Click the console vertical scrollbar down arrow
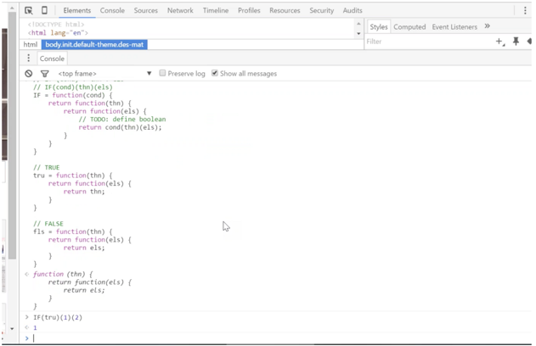Image resolution: width=536 pixels, height=346 pixels. coord(12,328)
